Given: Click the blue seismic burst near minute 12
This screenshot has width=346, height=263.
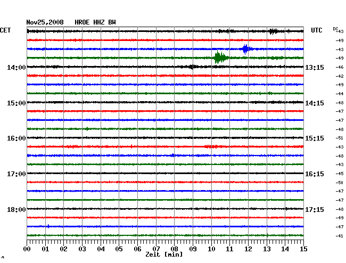Looking at the screenshot, I should (245, 49).
